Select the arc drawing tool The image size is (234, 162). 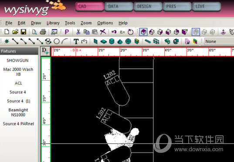pos(65,42)
